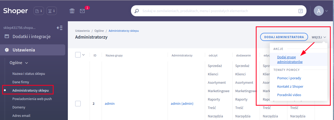
Task: Open Pomoc i porady help topic
Action: click(289, 78)
